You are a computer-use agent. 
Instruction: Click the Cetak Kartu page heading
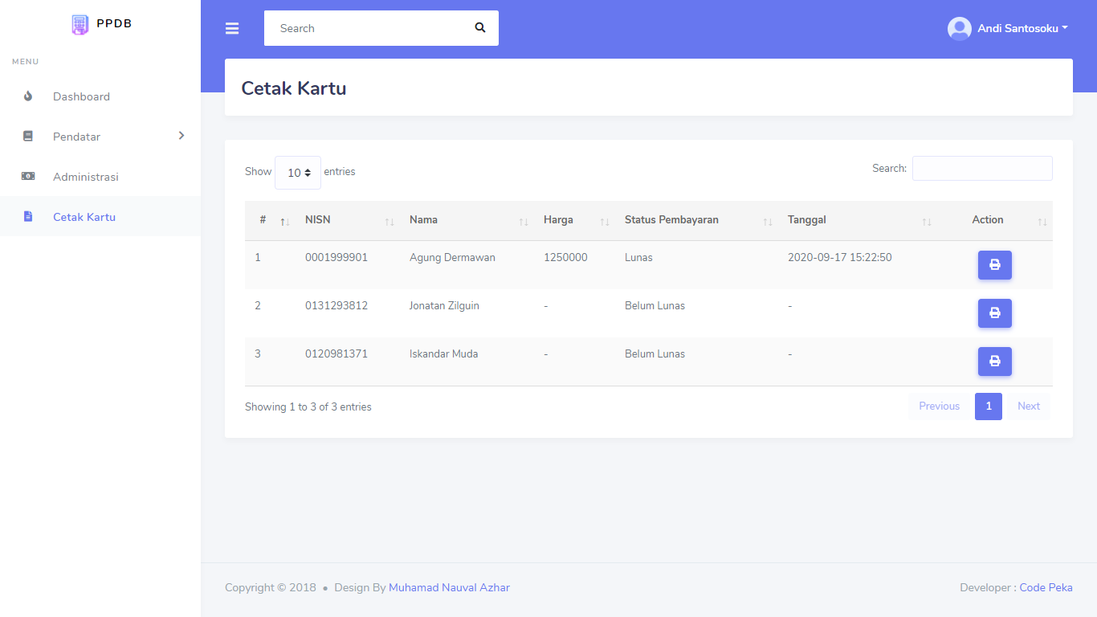294,88
